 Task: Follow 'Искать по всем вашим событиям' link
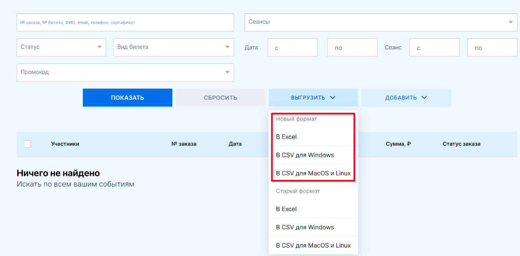(75, 184)
